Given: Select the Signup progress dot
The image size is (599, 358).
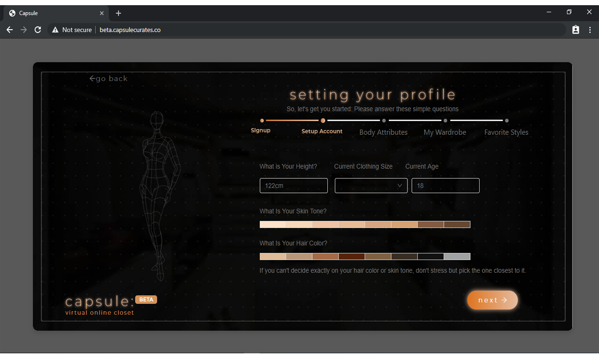Looking at the screenshot, I should [x=262, y=121].
